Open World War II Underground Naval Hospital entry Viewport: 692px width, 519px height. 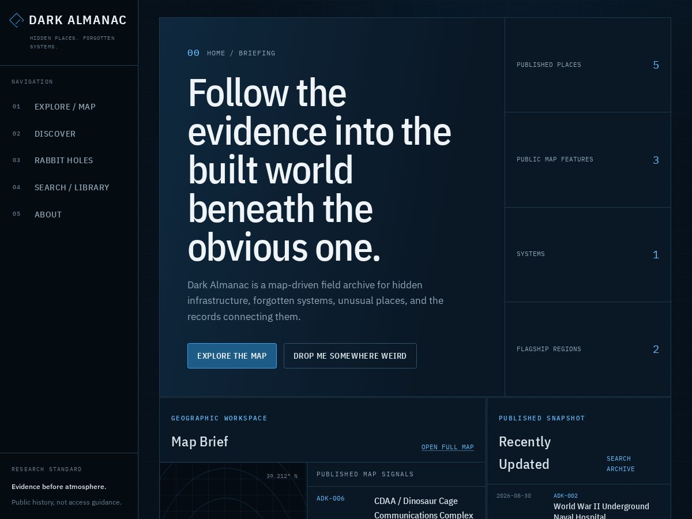601,511
